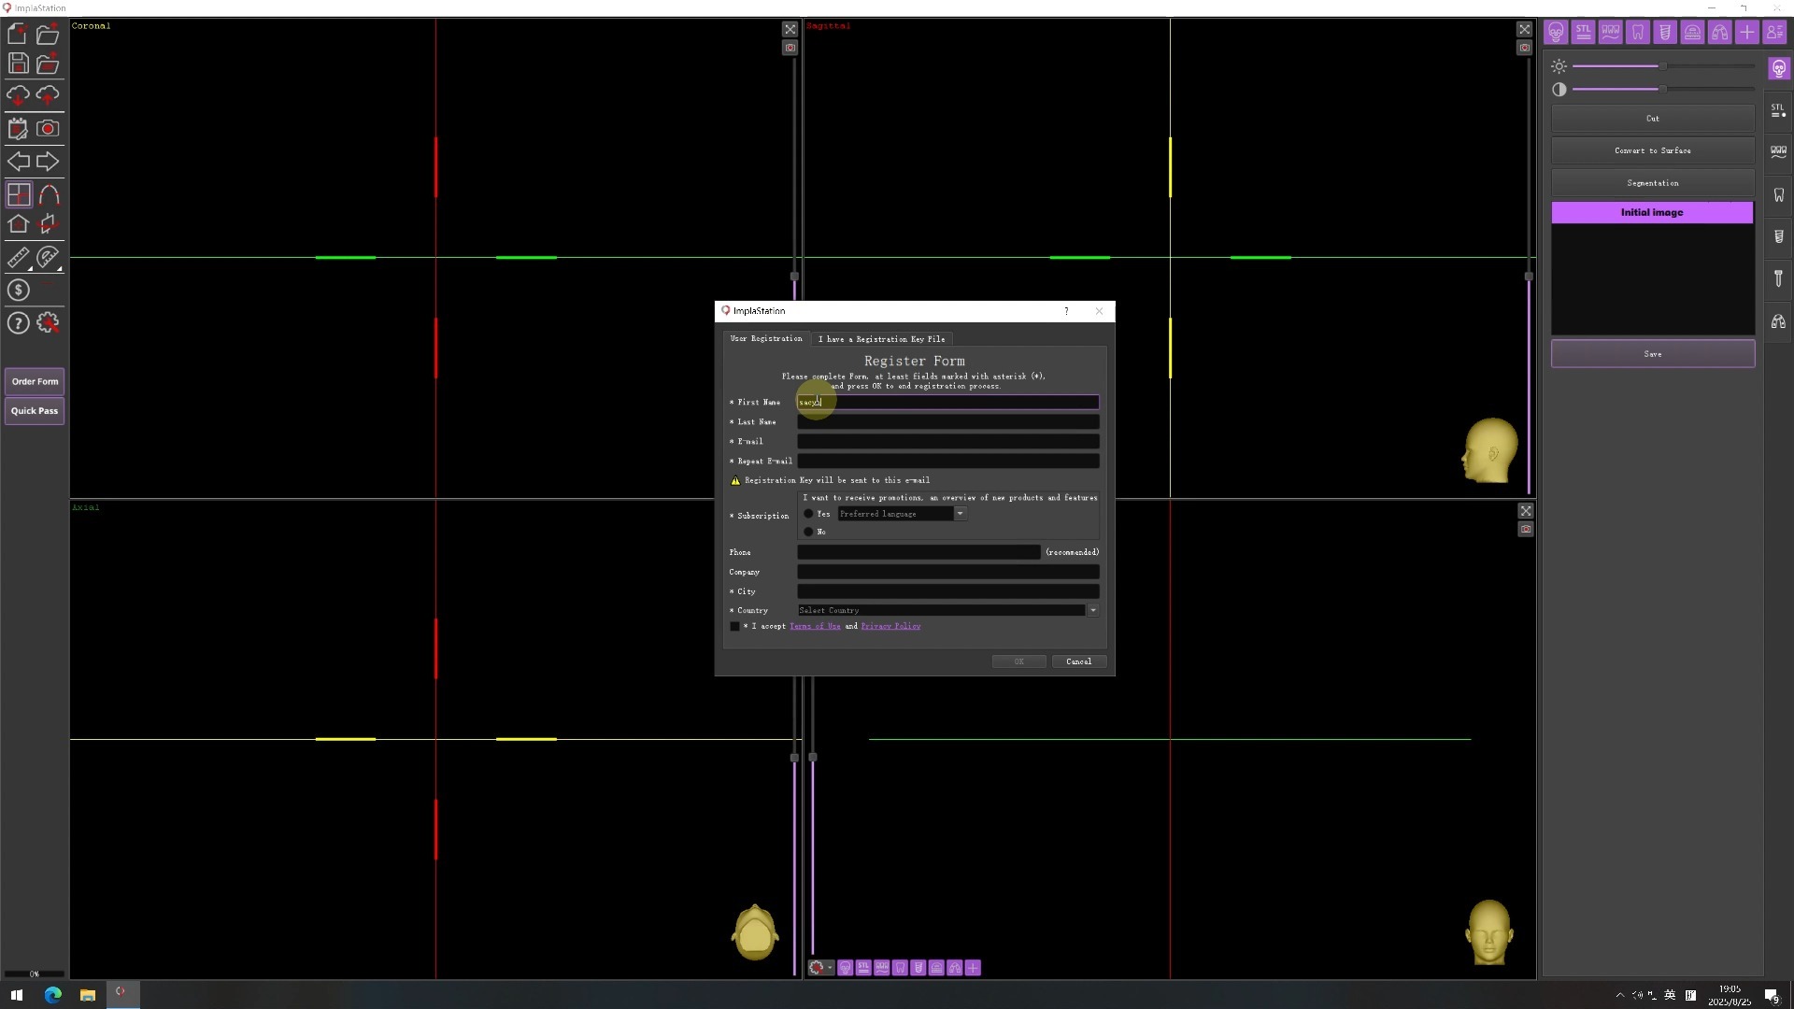
Task: Cancel the Register Form dialog
Action: pyautogui.click(x=1078, y=661)
